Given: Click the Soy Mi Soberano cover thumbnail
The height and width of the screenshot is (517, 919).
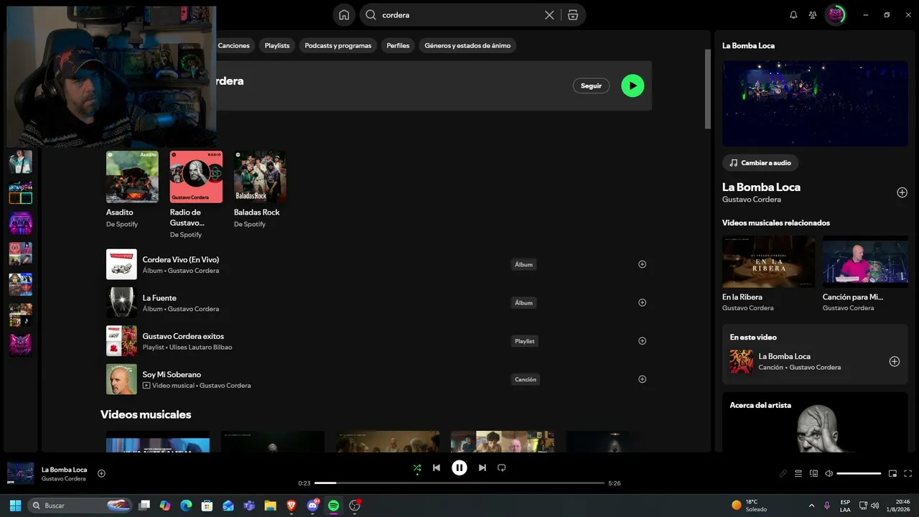Looking at the screenshot, I should [121, 379].
